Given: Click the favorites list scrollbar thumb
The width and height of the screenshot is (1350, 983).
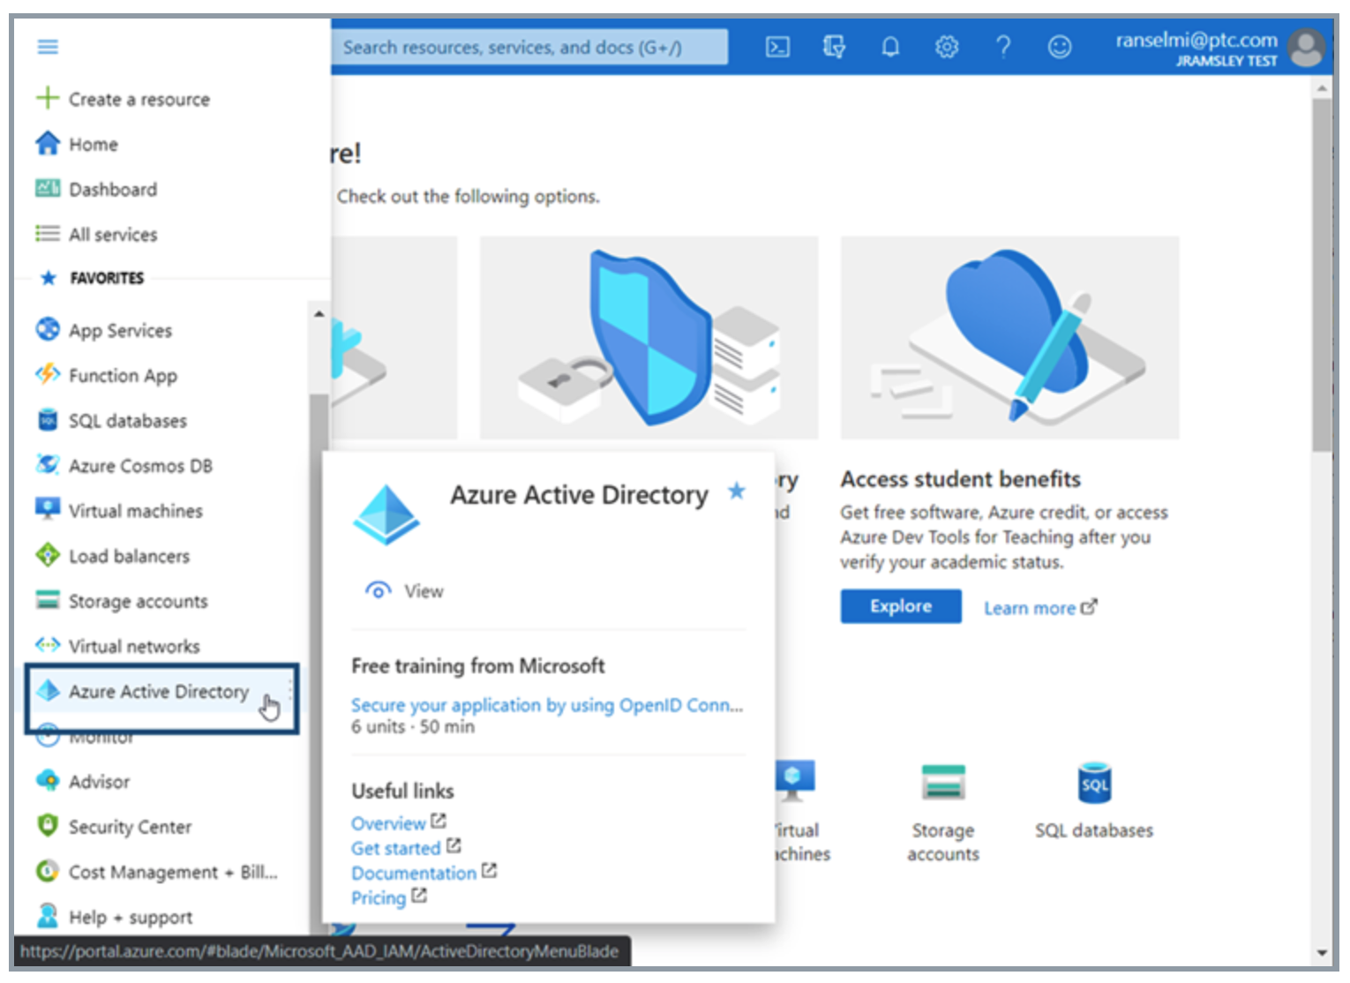Looking at the screenshot, I should 319,662.
